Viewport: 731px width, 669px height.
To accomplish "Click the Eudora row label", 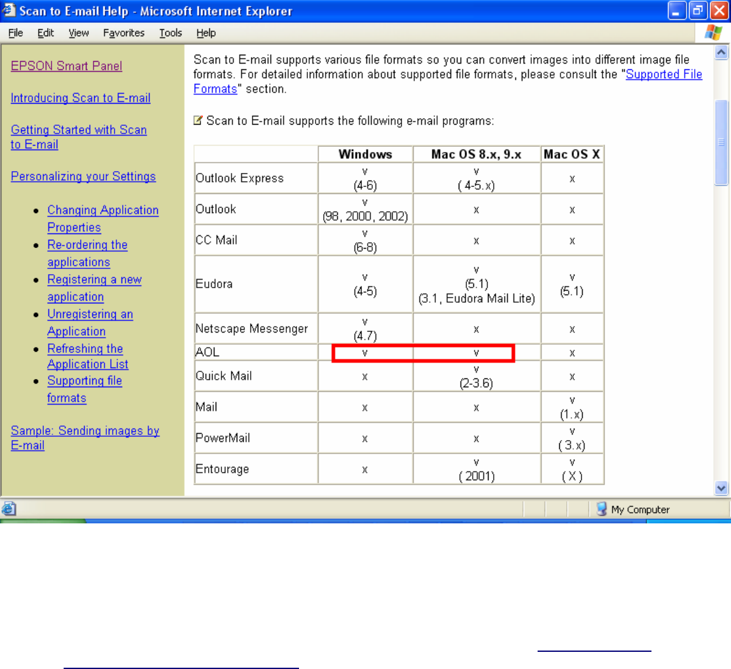I will pos(214,284).
